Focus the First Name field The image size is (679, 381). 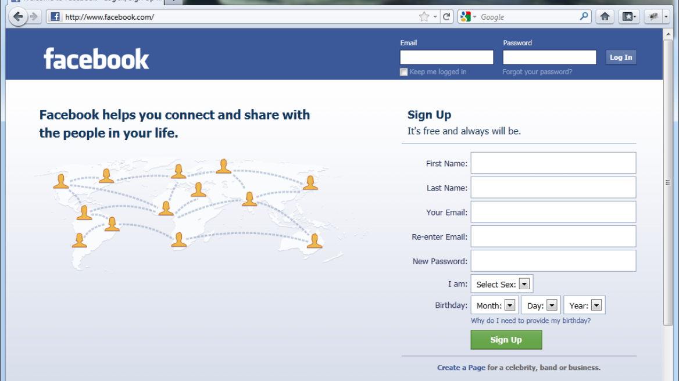(x=553, y=163)
